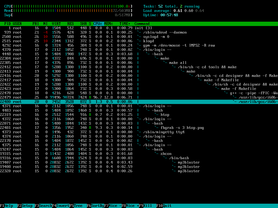This screenshot has height=208, width=278.
Task: Click the CPU usage meter bar
Action: tap(68, 6)
